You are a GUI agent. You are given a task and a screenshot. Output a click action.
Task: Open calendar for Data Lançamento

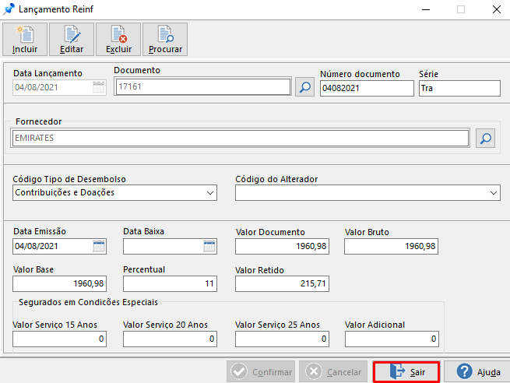99,87
